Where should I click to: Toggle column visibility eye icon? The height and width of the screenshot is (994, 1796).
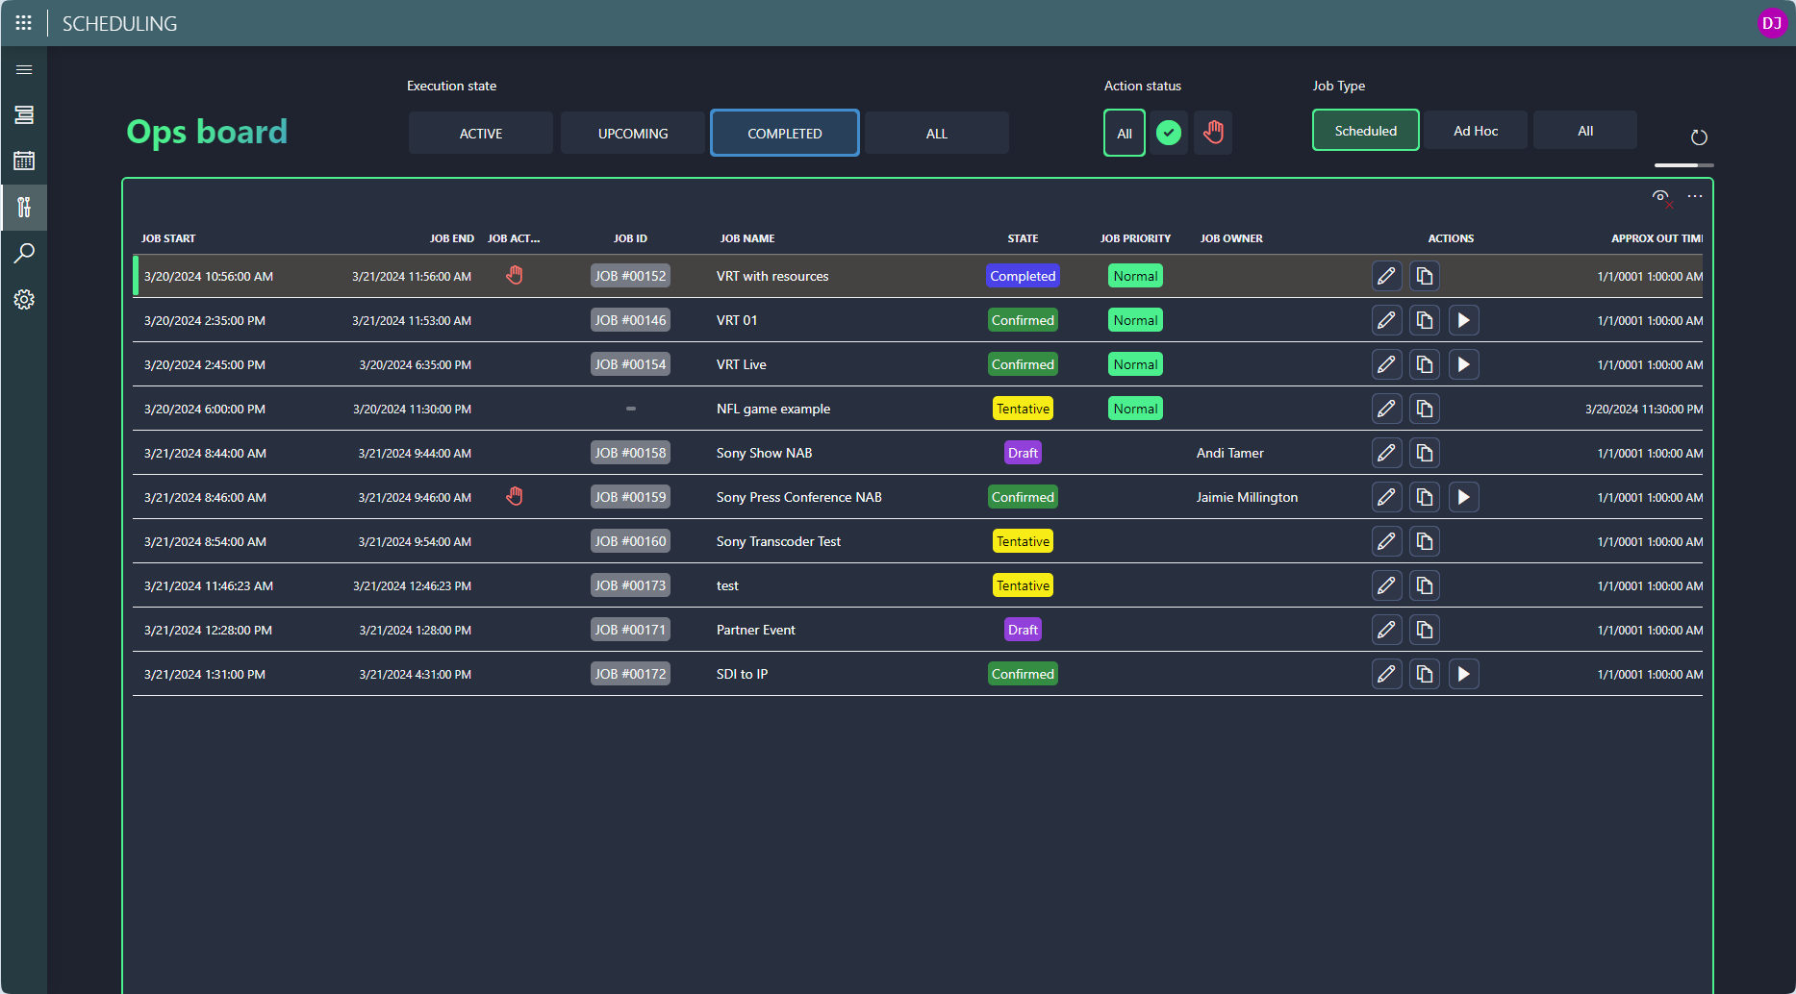(x=1661, y=197)
